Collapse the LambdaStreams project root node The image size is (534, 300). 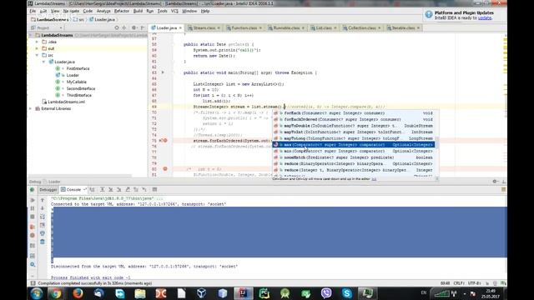(30, 35)
